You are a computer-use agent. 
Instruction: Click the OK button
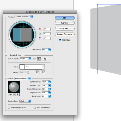point(65,18)
